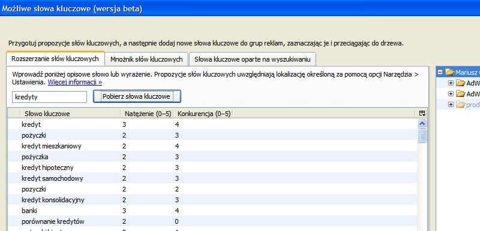The height and width of the screenshot is (231, 480).
Task: Select the first AdW folder in tree
Action: pos(468,83)
